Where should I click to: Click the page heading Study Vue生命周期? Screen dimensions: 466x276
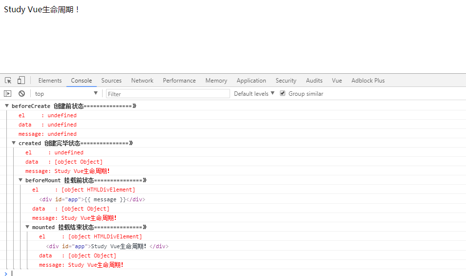pyautogui.click(x=42, y=9)
